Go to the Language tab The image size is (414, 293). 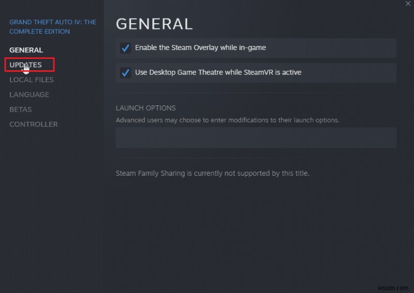pyautogui.click(x=29, y=95)
